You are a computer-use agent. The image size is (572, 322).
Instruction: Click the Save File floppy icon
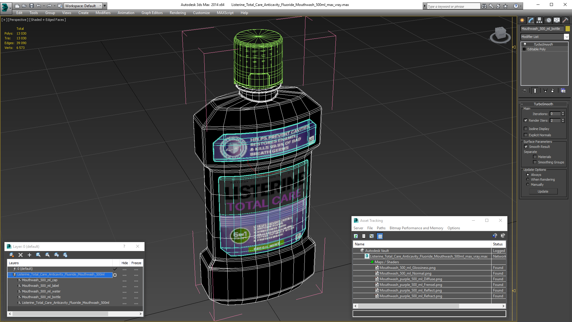32,6
